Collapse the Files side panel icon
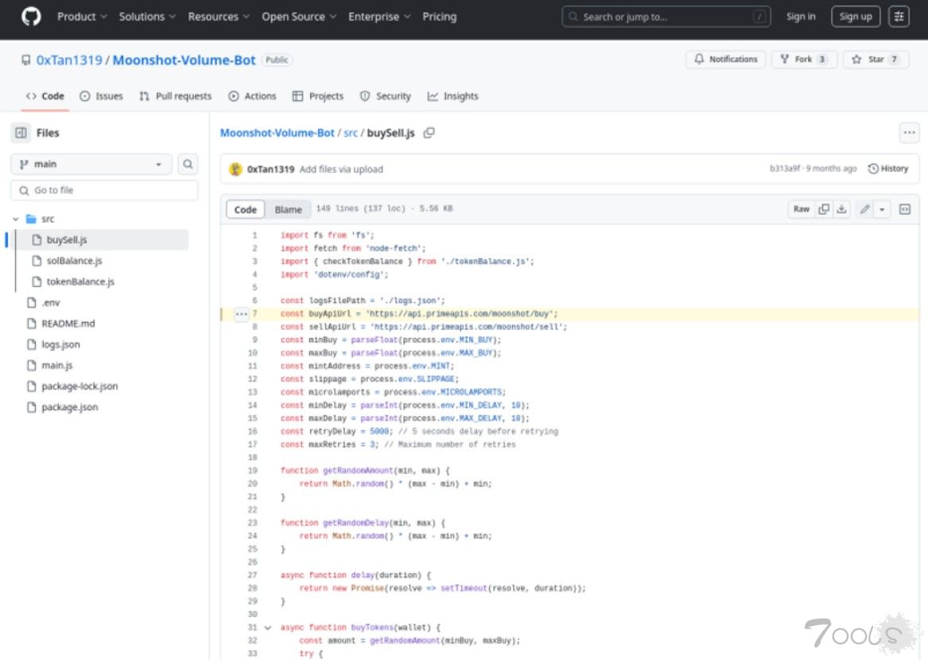This screenshot has width=928, height=660. [21, 133]
